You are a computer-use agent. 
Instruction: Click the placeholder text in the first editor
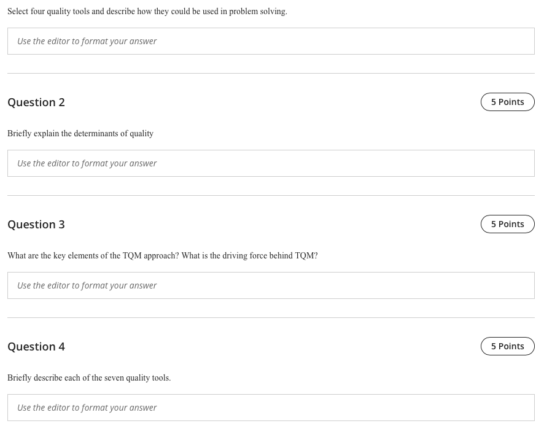pos(87,41)
